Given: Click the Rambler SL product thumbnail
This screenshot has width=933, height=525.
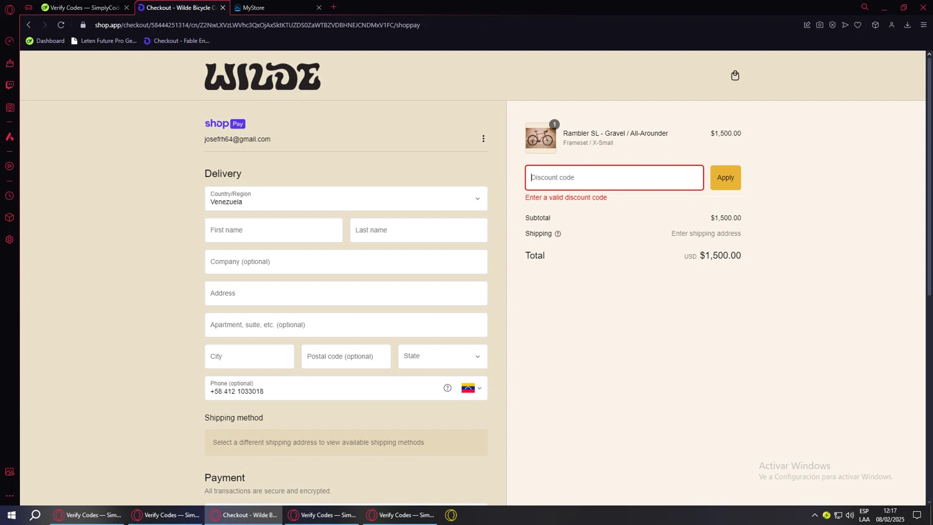Looking at the screenshot, I should [541, 138].
